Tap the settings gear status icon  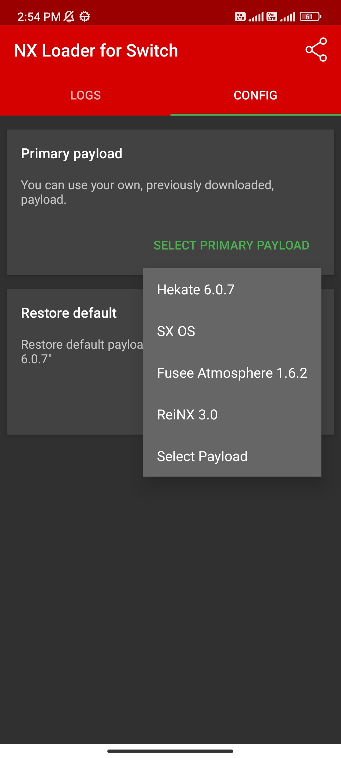click(x=85, y=16)
